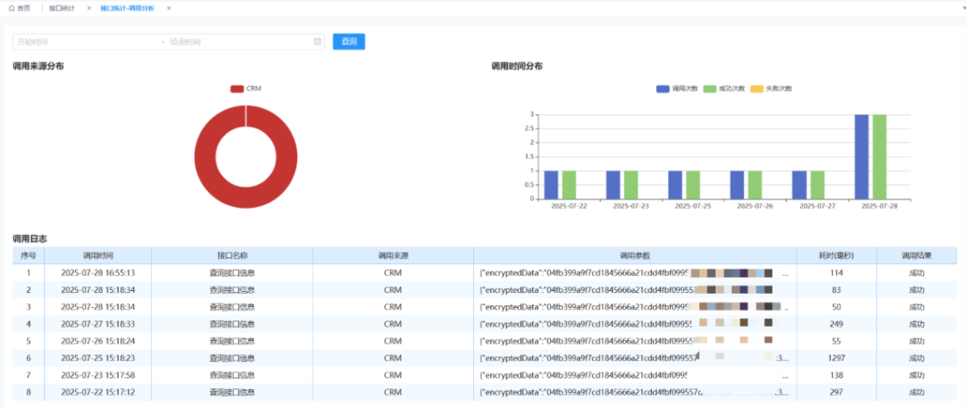This screenshot has width=966, height=408.
Task: Open the calendar icon in date range
Action: (x=318, y=41)
